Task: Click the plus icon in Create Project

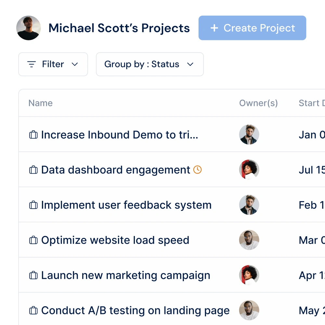Action: [x=214, y=28]
